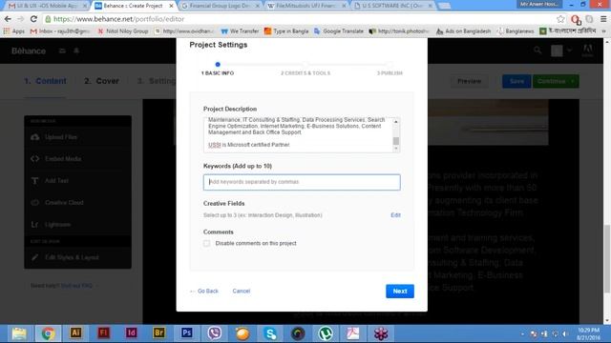The image size is (611, 343).
Task: Reload the Behance page
Action: (33, 19)
